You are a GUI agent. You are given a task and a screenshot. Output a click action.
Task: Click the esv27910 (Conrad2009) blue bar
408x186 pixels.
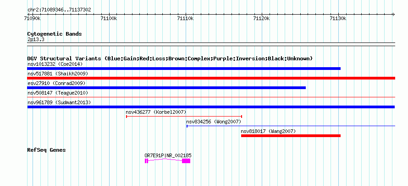coord(166,88)
